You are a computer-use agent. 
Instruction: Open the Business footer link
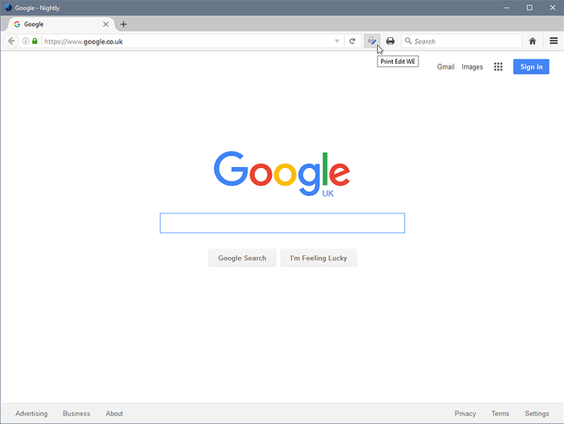[x=76, y=414]
